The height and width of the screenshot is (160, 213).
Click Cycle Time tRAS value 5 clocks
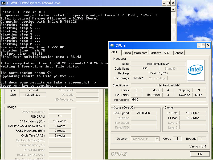coord(60,135)
